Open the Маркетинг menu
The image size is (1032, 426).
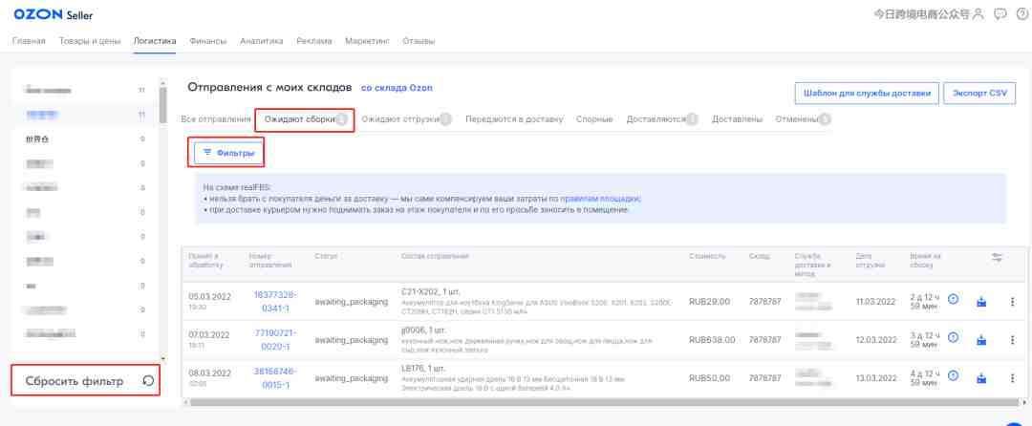[x=367, y=41]
